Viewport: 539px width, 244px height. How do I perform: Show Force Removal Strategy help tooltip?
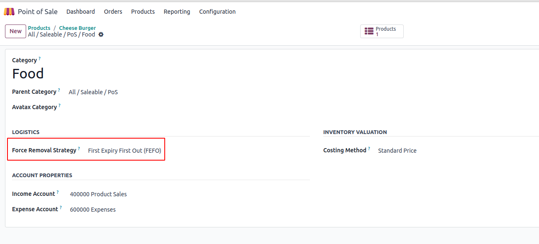tap(79, 149)
